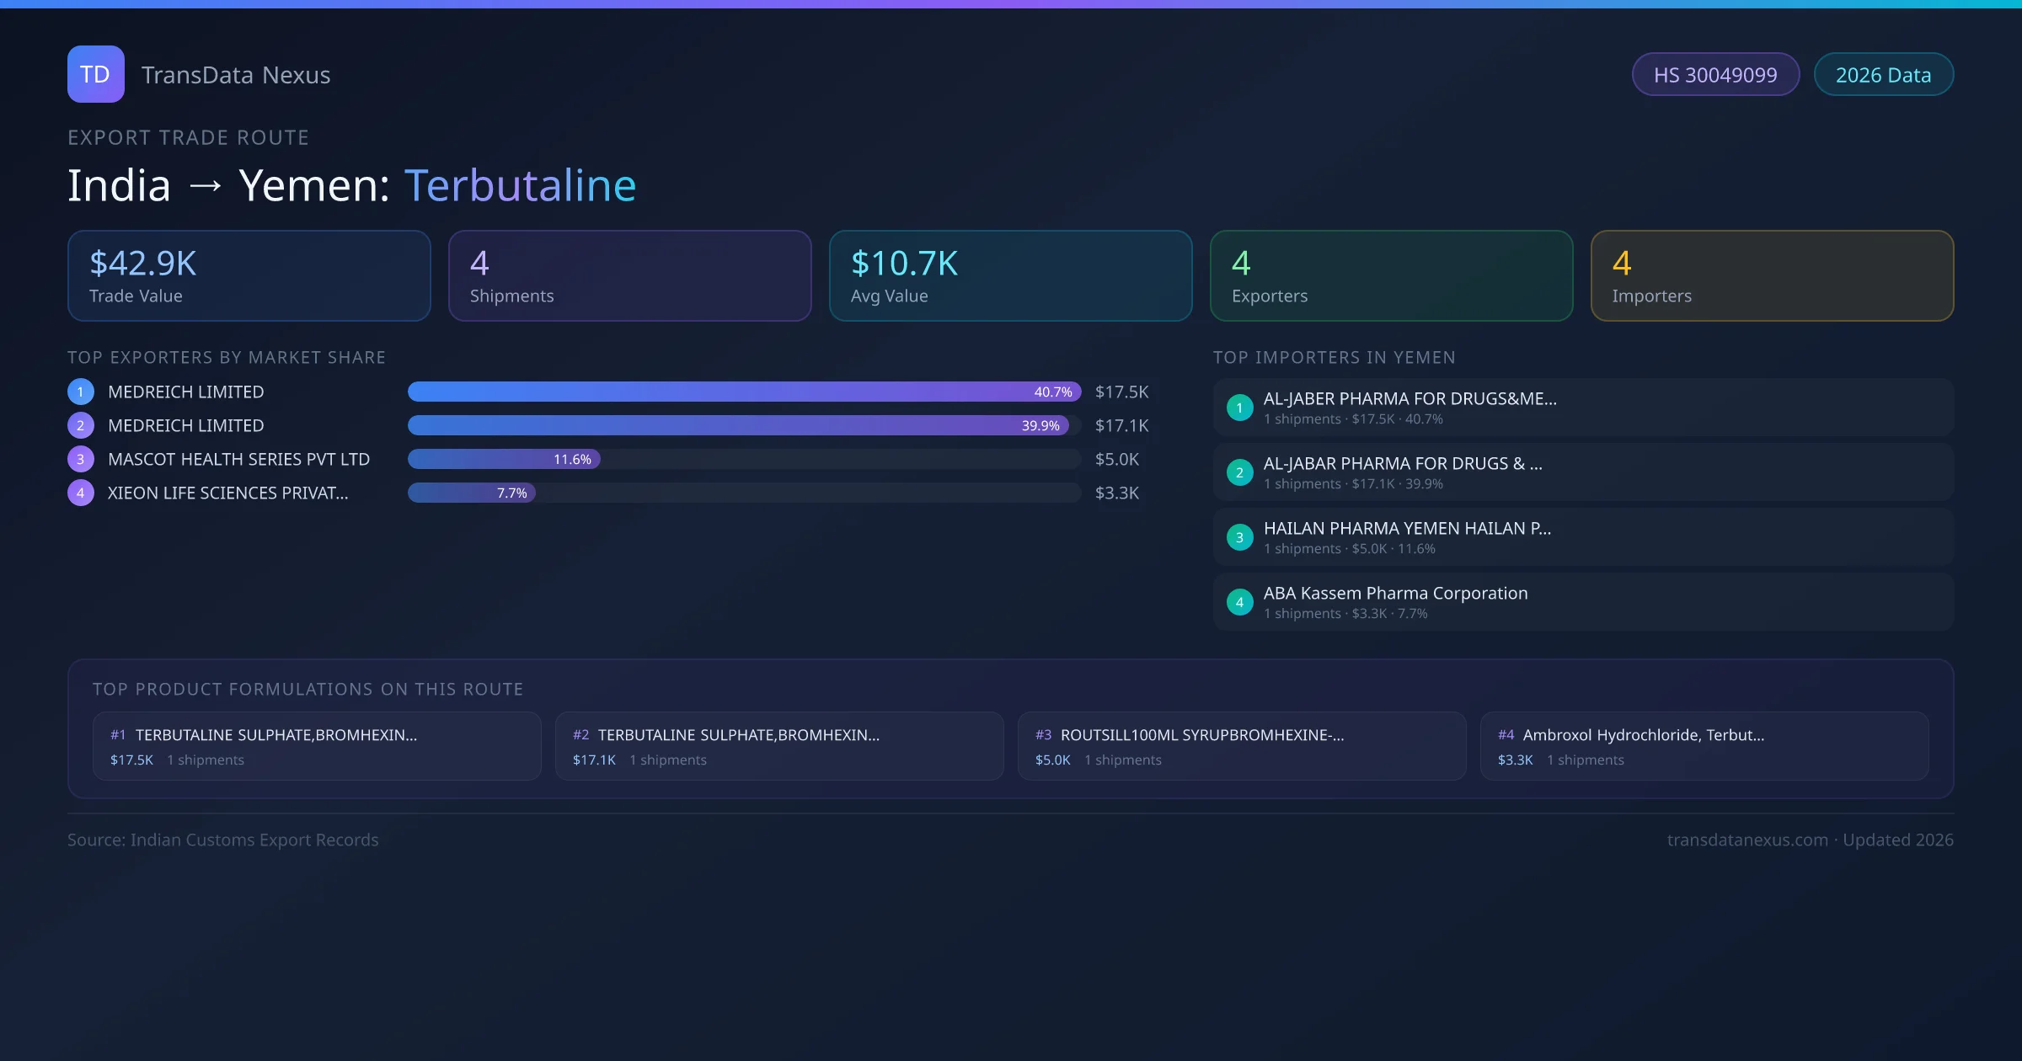Click green rank 2 badge for Al-Jabar Pharma
This screenshot has height=1061, width=2022.
[x=1239, y=472]
